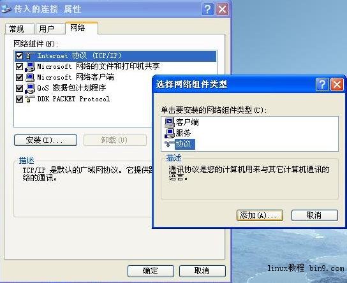Switch to the 常规 tab
The width and height of the screenshot is (347, 283).
click(x=20, y=29)
